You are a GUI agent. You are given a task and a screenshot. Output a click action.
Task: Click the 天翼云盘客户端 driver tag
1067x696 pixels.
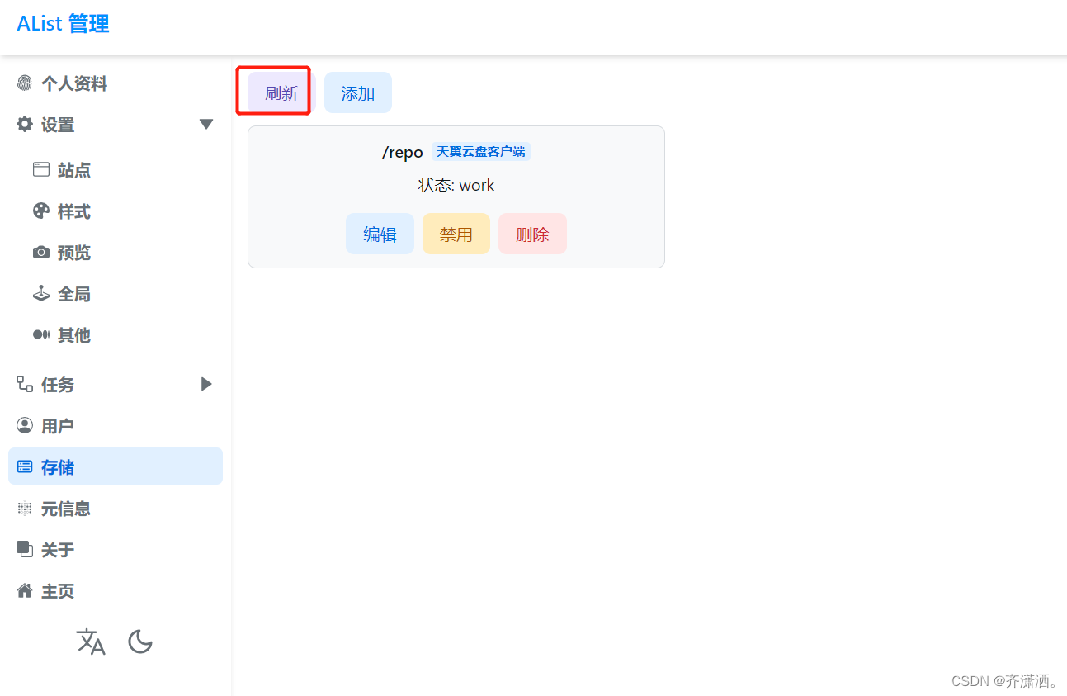point(481,152)
